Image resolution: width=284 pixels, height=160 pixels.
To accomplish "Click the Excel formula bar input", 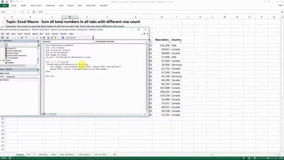I will pyautogui.click(x=159, y=12).
